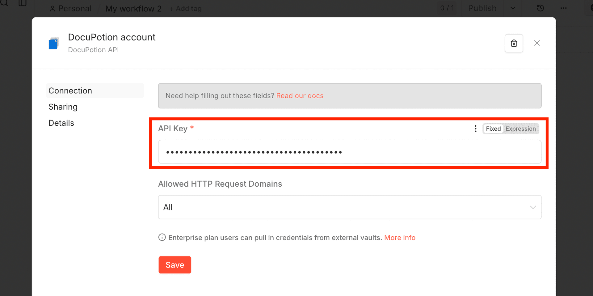Click the search icon in top left
Image resolution: width=593 pixels, height=296 pixels.
click(4, 4)
